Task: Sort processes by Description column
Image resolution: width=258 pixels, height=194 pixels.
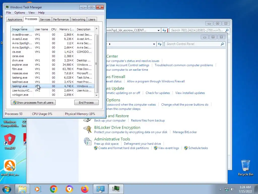Action: [x=85, y=29]
